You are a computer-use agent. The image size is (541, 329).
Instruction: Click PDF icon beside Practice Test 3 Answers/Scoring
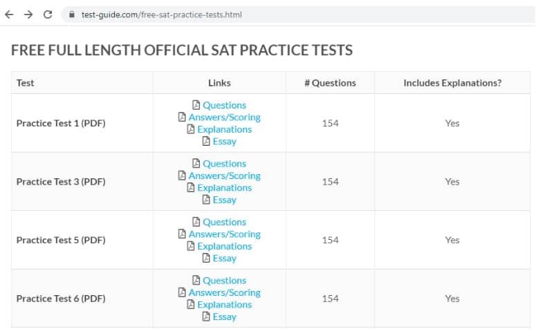coord(183,176)
